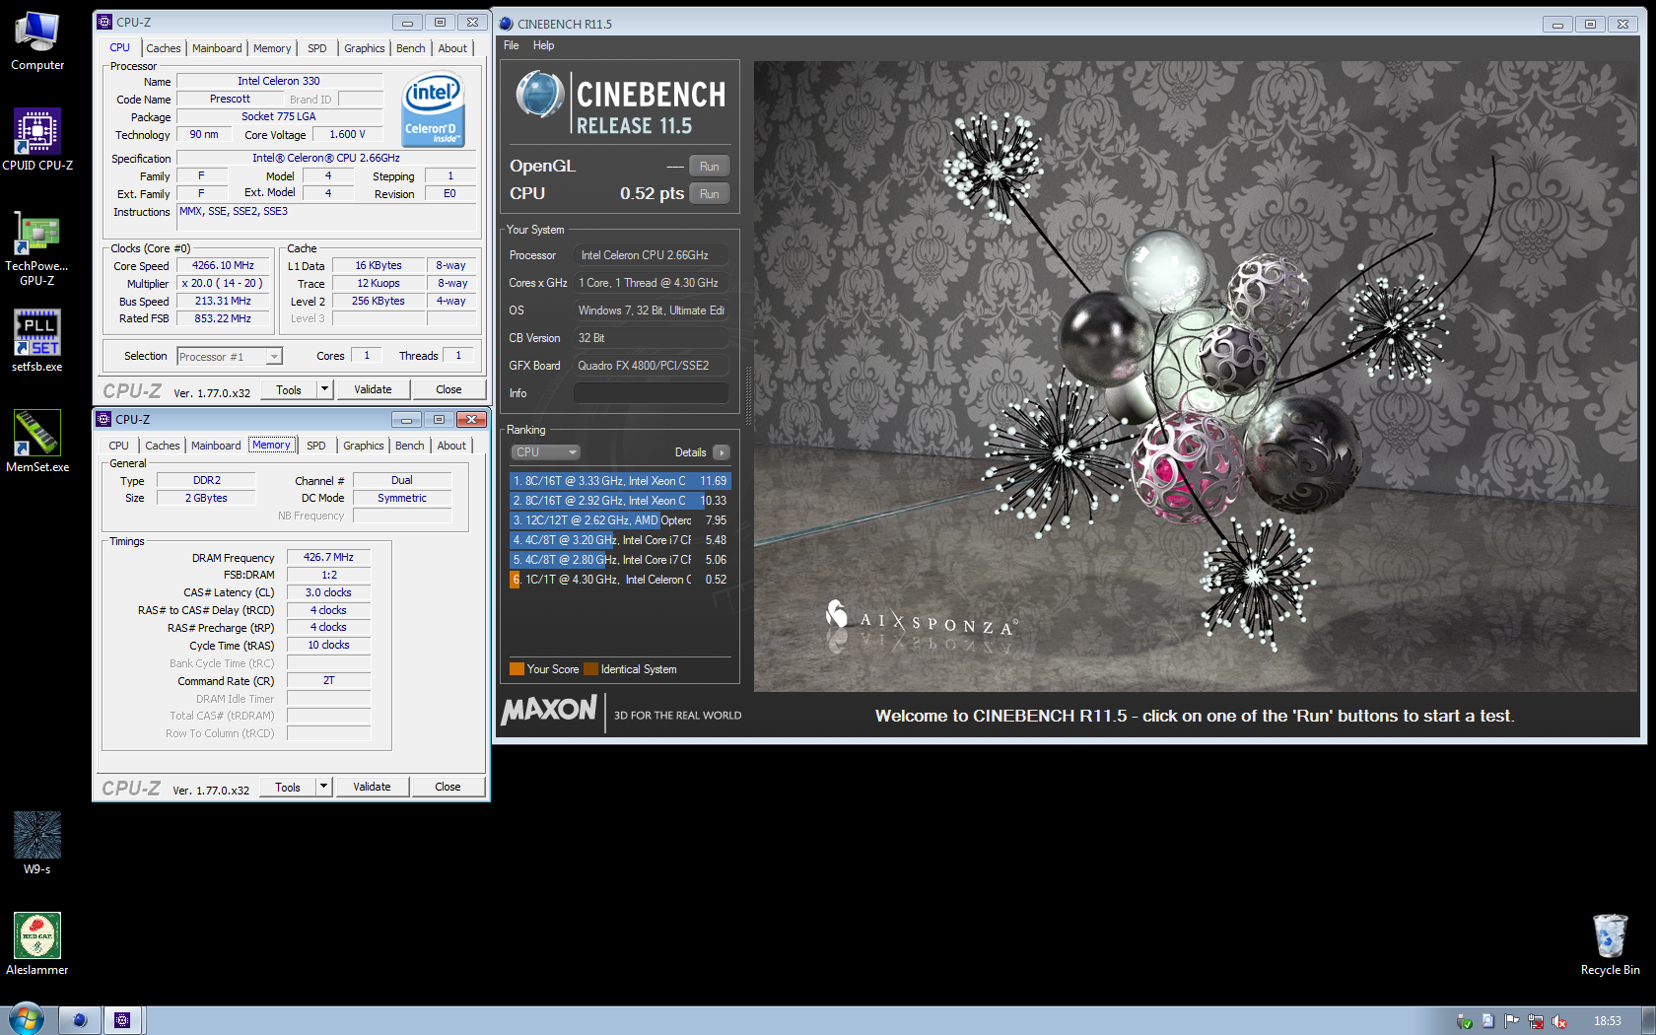Select the CPU-Z taskbar button

tap(122, 1020)
